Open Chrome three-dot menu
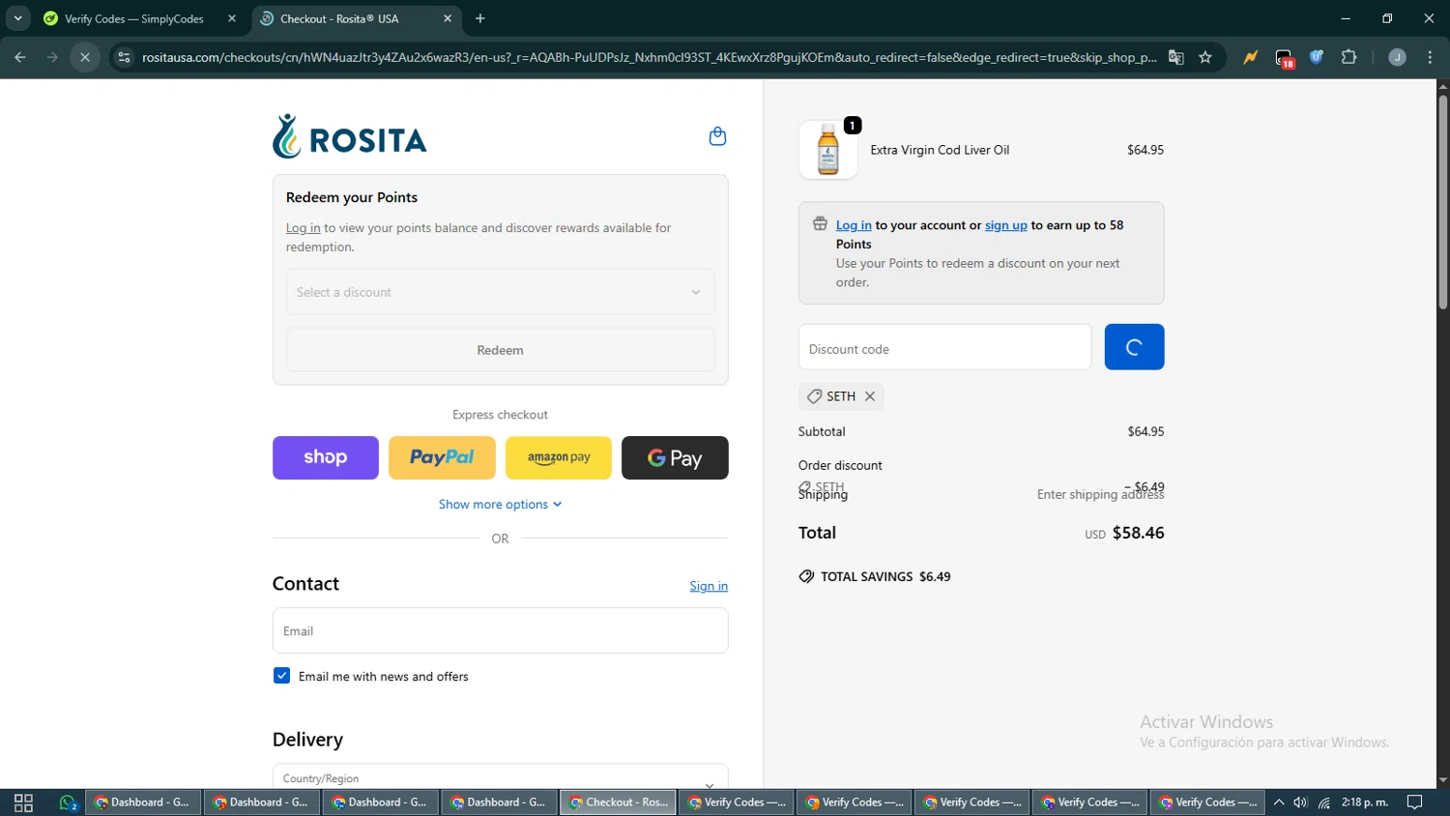This screenshot has height=816, width=1450. [x=1431, y=57]
